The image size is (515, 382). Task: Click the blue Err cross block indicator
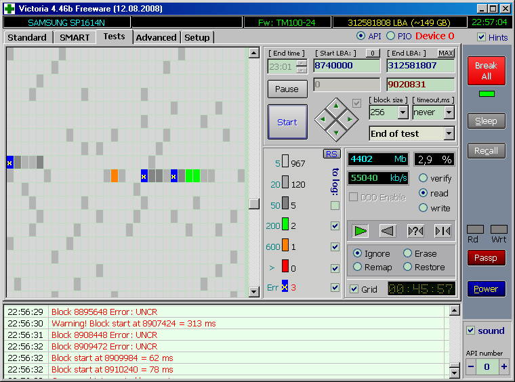[285, 286]
